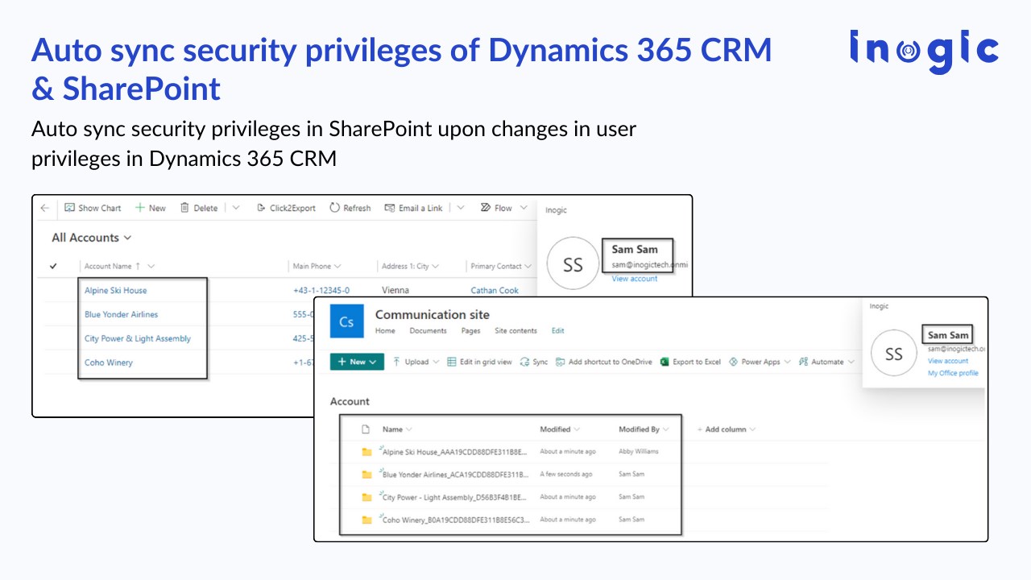The image size is (1031, 580).
Task: Open the Alpine Ski House account
Action: click(x=115, y=290)
